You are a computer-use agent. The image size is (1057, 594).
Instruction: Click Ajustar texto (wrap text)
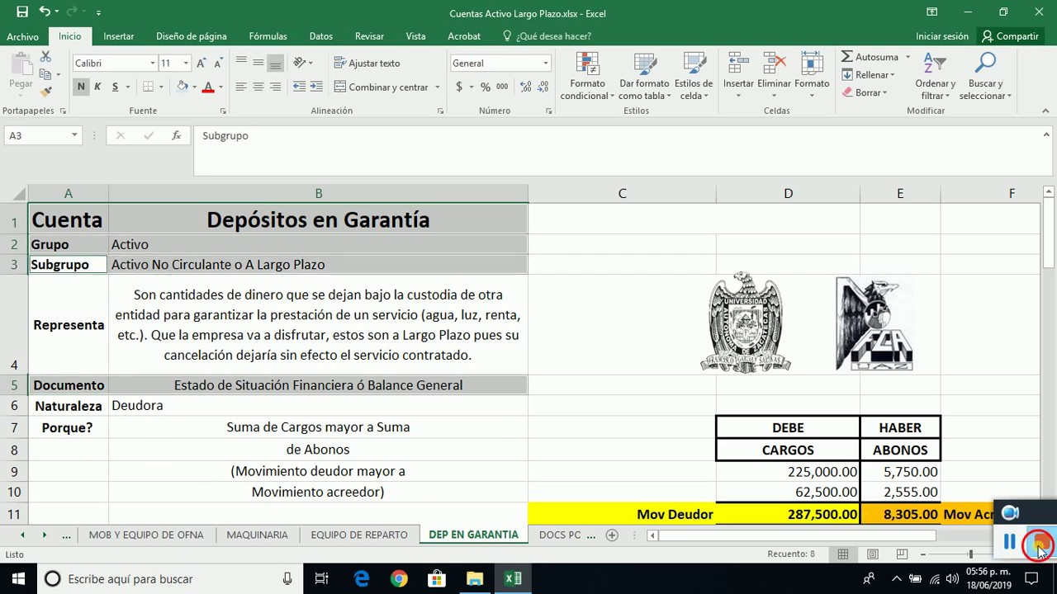[367, 63]
